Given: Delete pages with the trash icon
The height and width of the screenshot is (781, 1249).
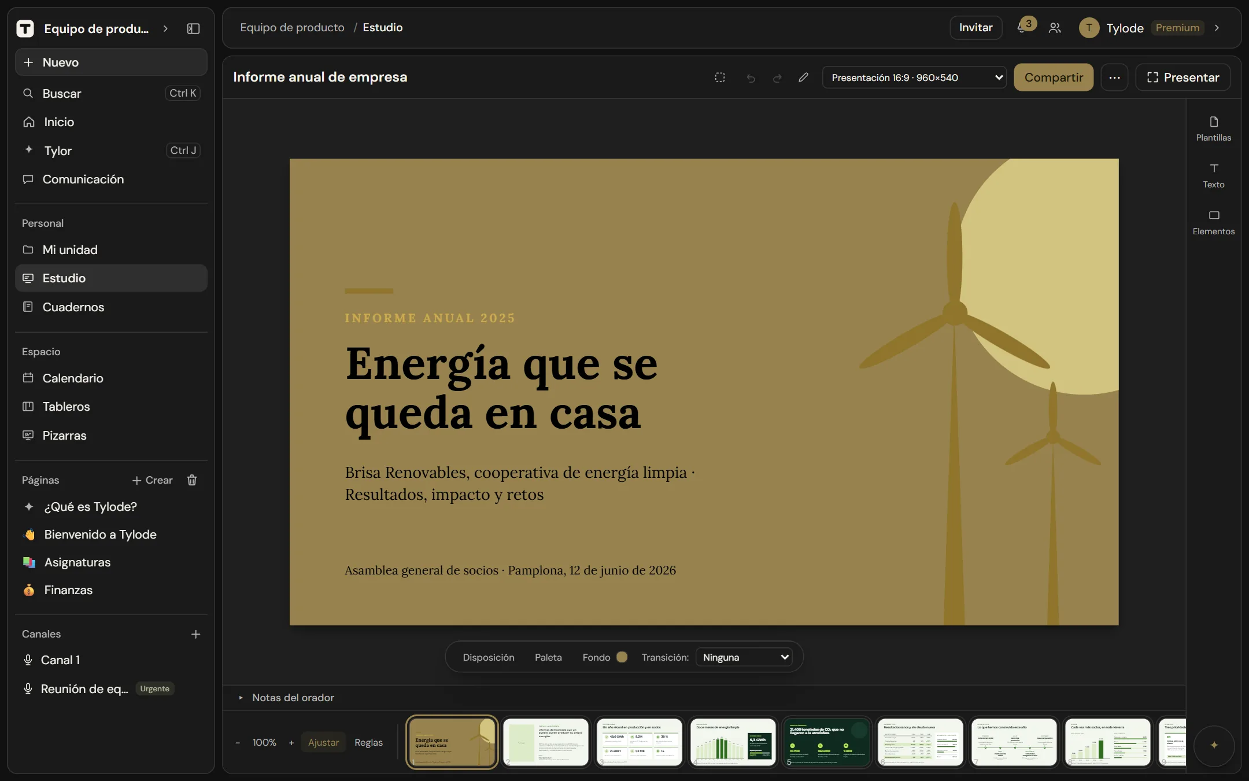Looking at the screenshot, I should pyautogui.click(x=192, y=480).
